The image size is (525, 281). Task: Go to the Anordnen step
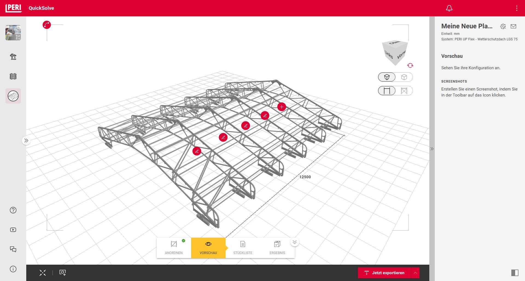pyautogui.click(x=174, y=248)
